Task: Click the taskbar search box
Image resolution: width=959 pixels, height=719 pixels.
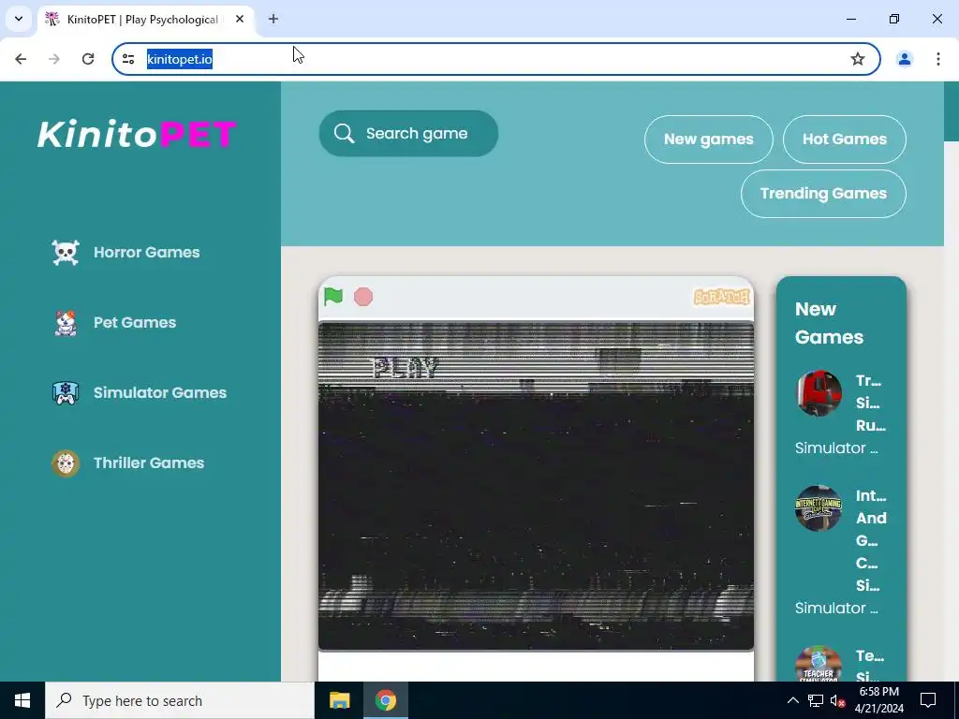Action: (x=180, y=700)
